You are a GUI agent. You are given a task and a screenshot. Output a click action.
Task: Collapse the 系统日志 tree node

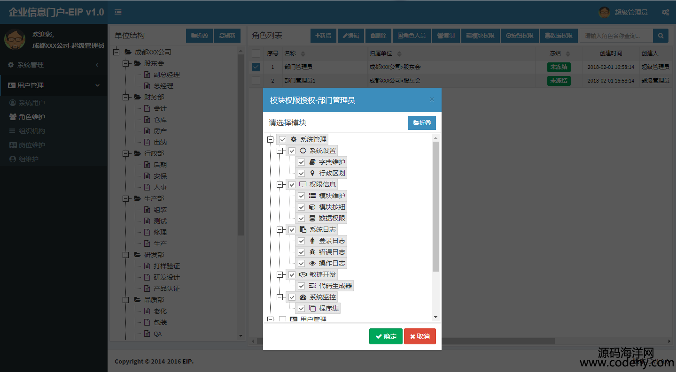(280, 229)
